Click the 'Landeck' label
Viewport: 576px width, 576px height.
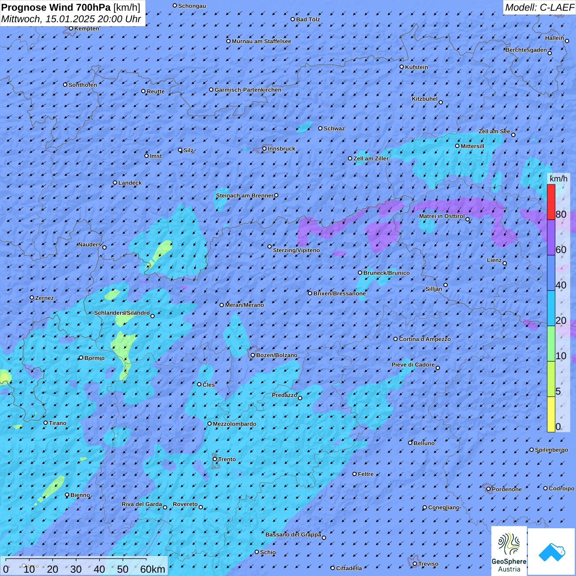(x=130, y=183)
